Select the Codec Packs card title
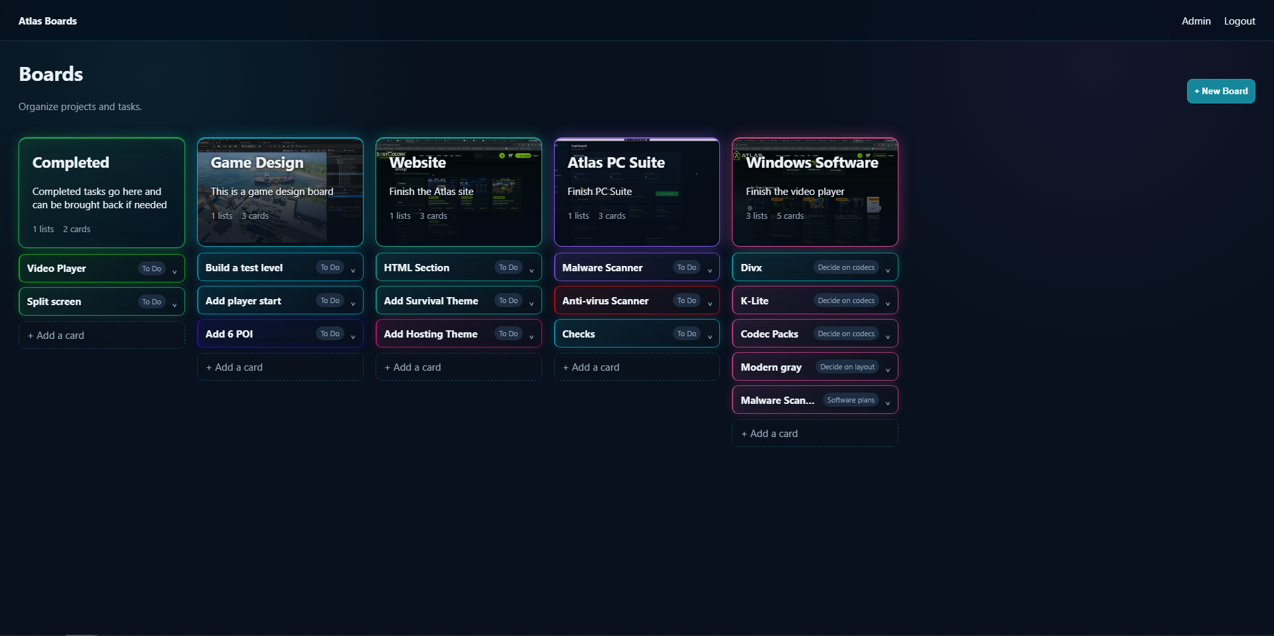This screenshot has width=1274, height=636. pyautogui.click(x=769, y=334)
